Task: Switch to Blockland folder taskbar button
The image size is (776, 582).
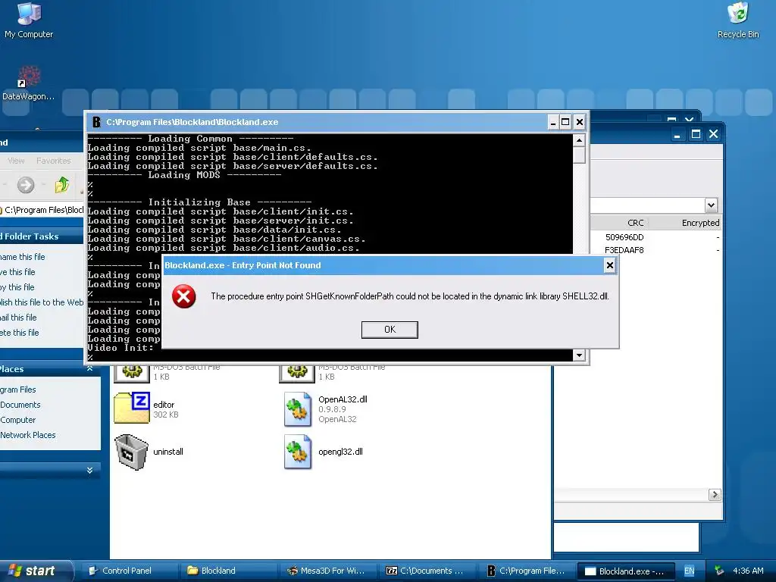Action: [x=228, y=571]
